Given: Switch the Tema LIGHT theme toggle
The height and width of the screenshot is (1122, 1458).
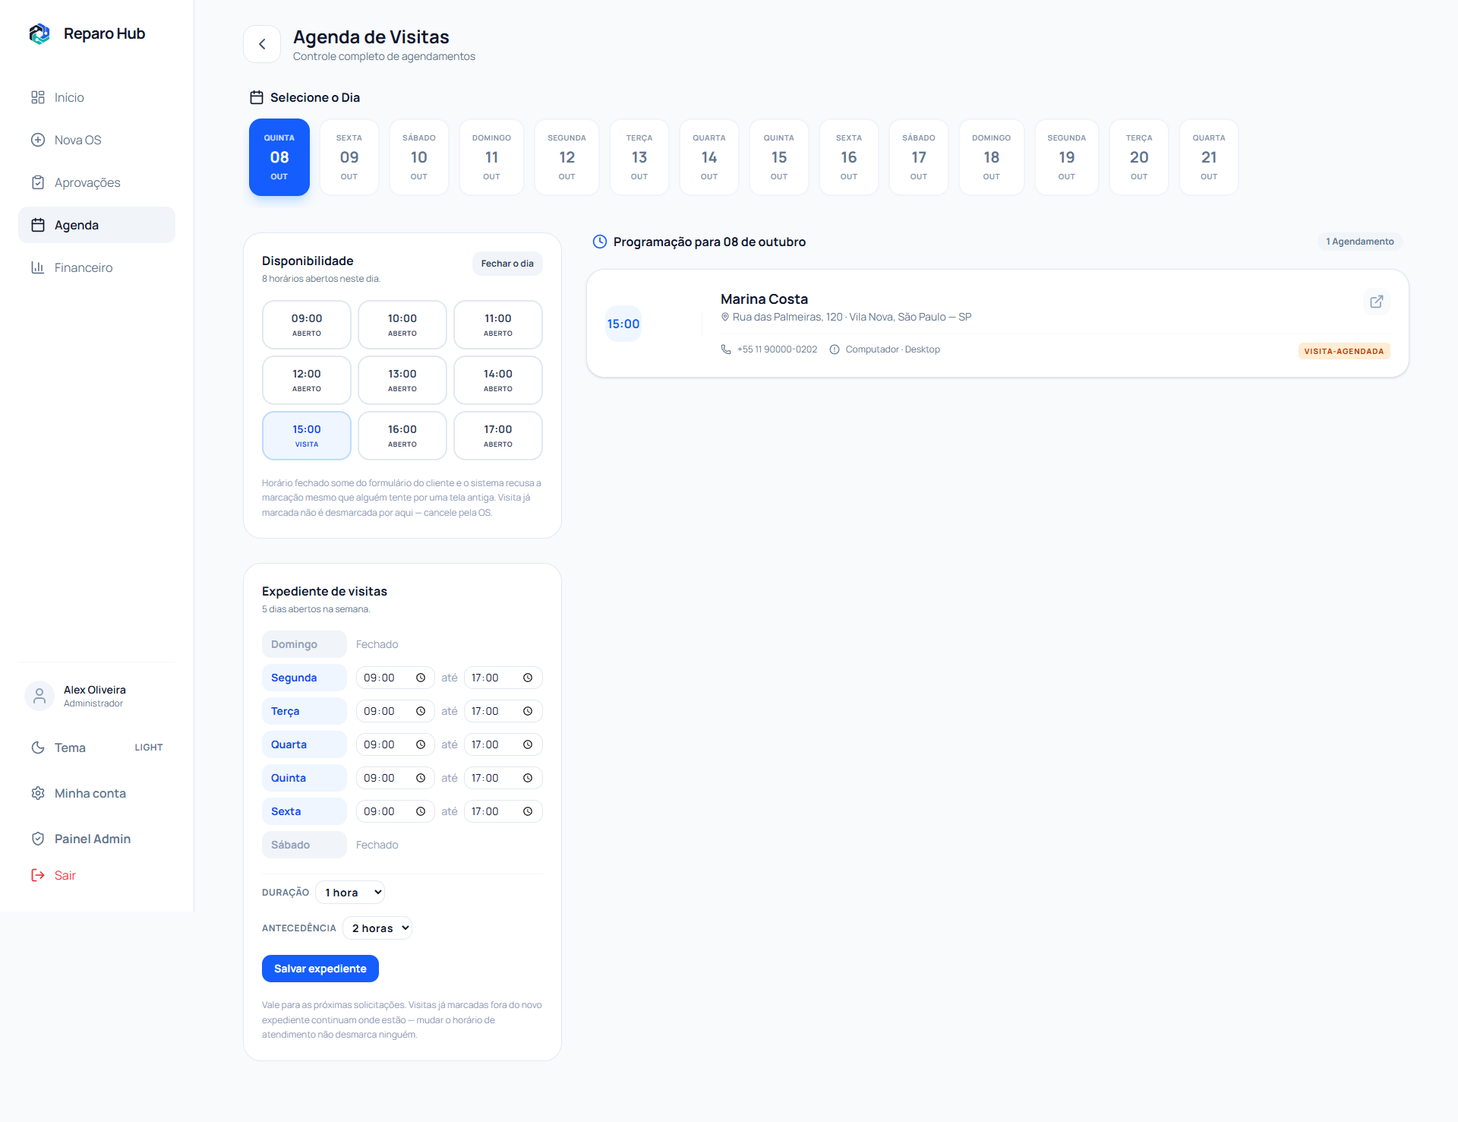Looking at the screenshot, I should point(96,747).
